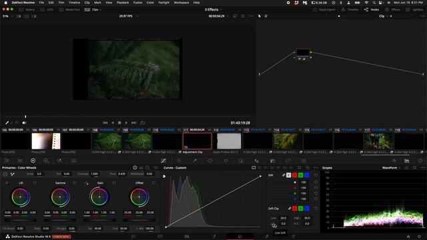Open the Fairlight menu

pyautogui.click(x=163, y=3)
